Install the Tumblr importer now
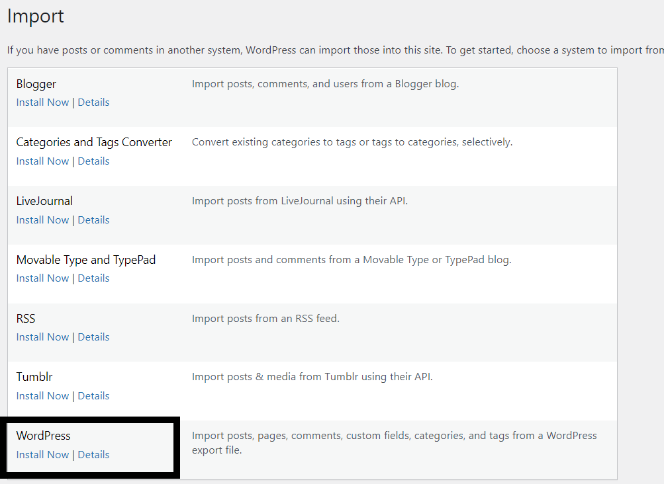This screenshot has width=664, height=484. point(42,395)
